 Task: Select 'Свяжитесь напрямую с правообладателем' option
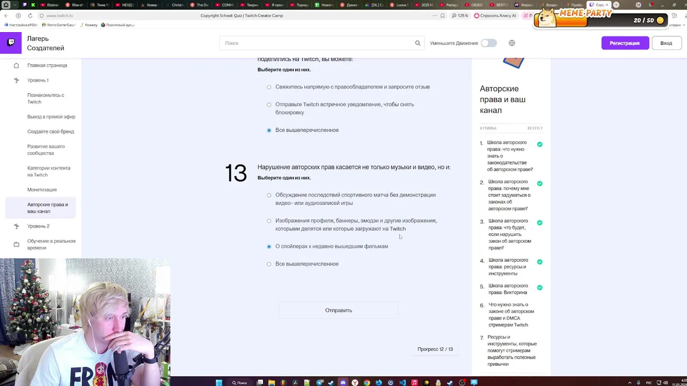click(269, 87)
